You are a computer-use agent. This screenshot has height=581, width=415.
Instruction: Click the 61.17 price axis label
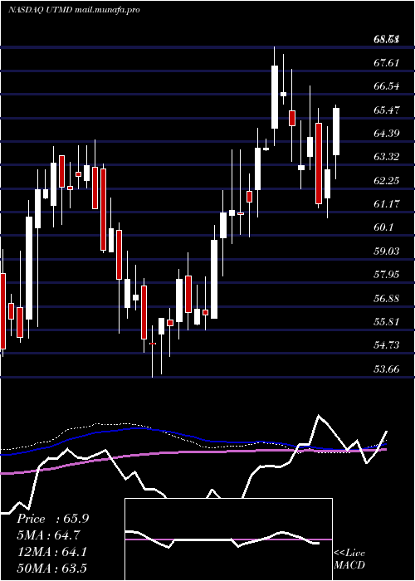pos(387,204)
